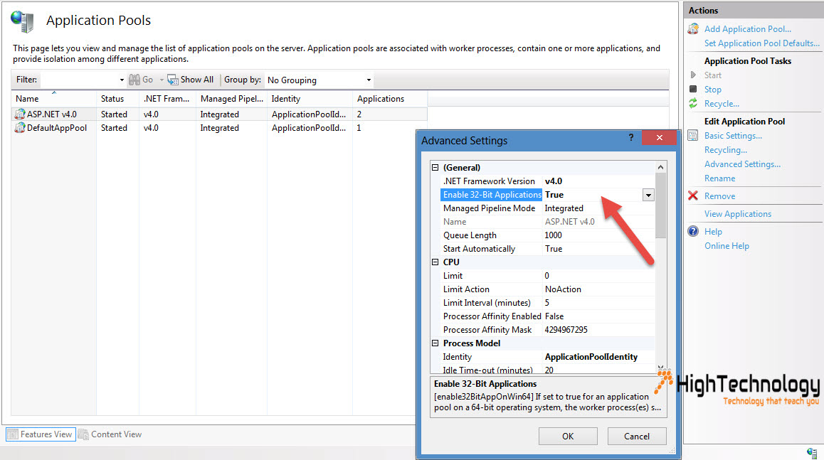The height and width of the screenshot is (460, 824).
Task: Click the Application Pools globe server icon
Action: (23, 21)
